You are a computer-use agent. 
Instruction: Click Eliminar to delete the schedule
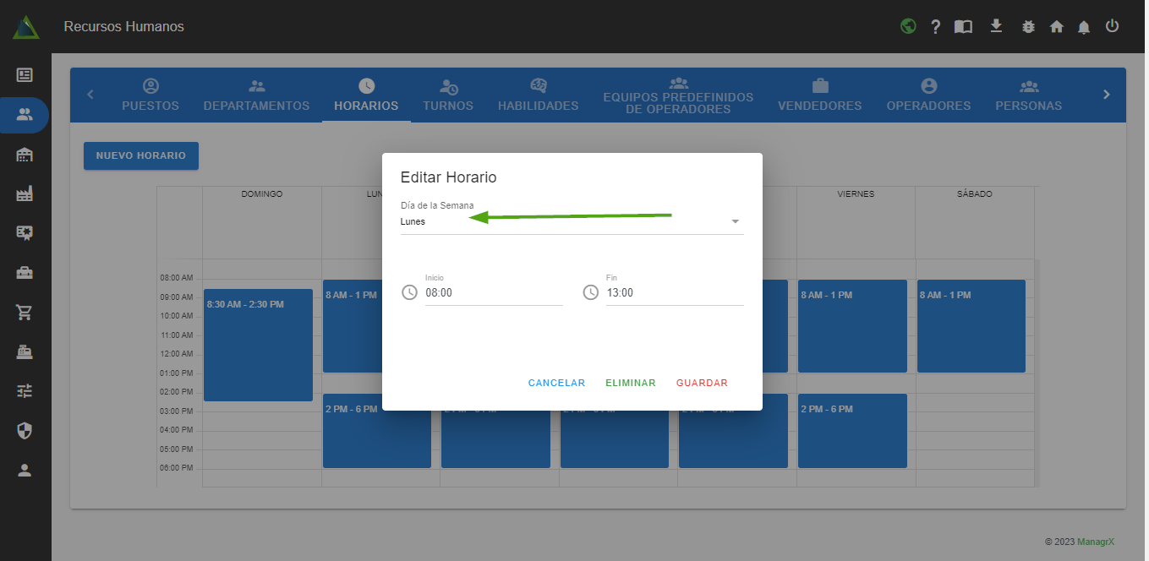point(630,383)
